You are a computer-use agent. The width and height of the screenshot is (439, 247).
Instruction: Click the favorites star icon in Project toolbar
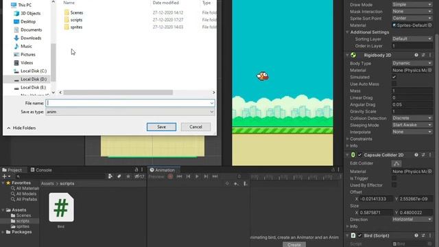(128, 176)
